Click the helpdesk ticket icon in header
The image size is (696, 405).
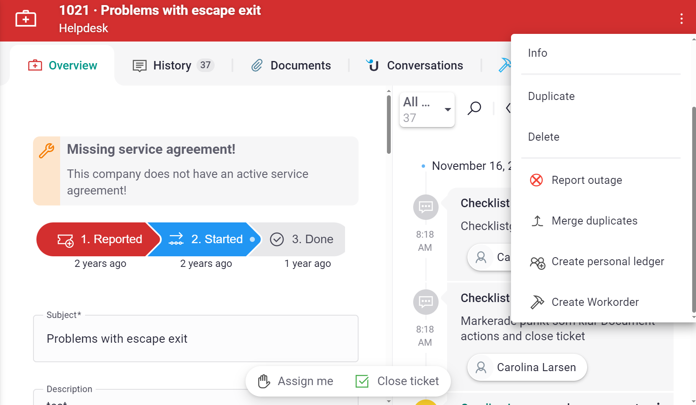pos(26,19)
